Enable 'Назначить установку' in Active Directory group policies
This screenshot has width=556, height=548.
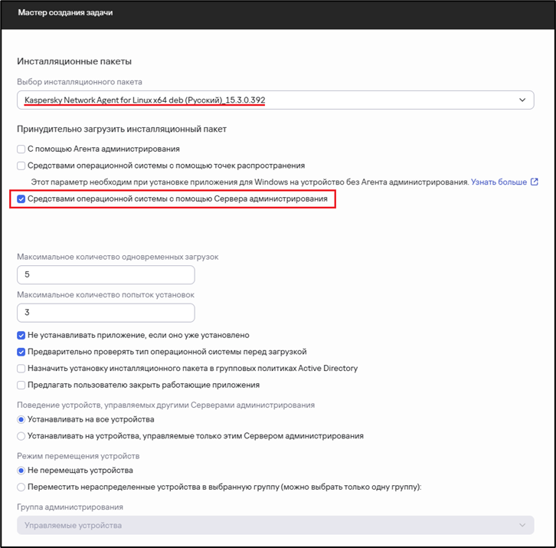coord(21,369)
